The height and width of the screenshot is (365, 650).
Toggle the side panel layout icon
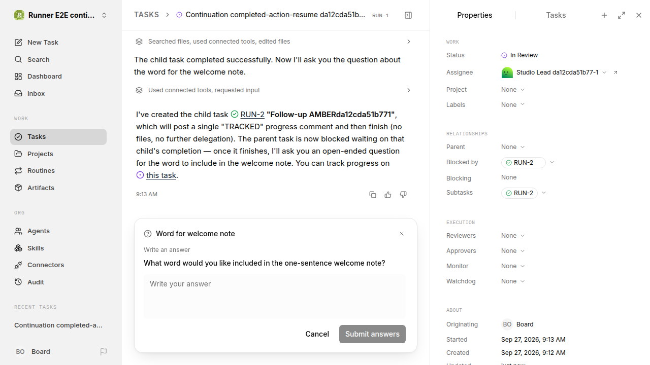(408, 15)
